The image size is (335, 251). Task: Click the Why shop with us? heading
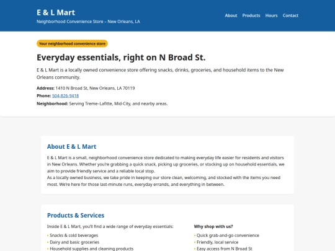(x=213, y=226)
